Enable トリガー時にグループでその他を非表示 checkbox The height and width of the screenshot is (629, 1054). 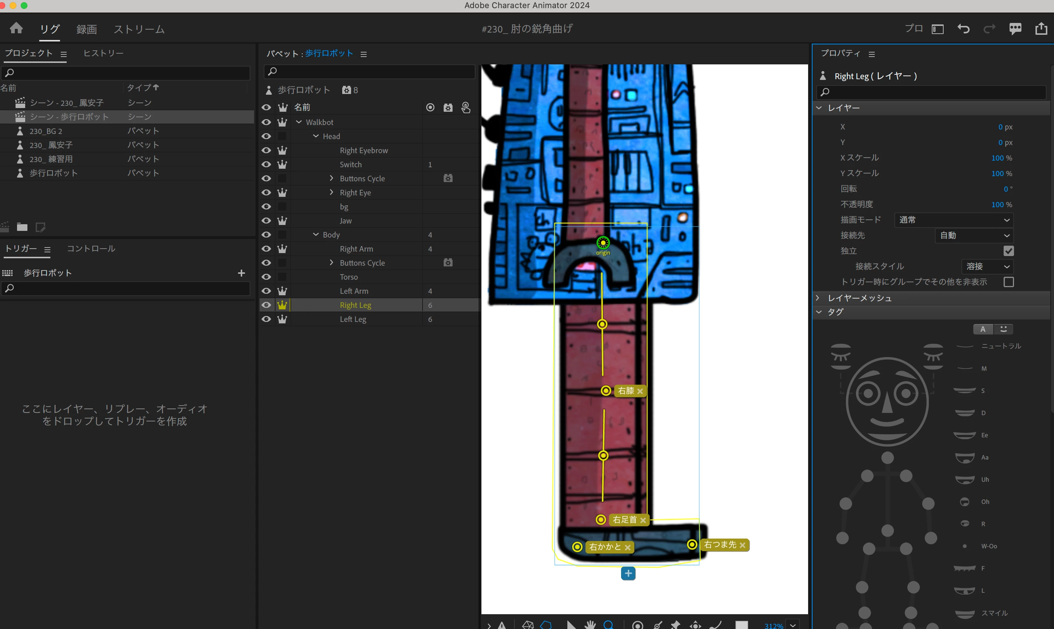tap(1008, 282)
